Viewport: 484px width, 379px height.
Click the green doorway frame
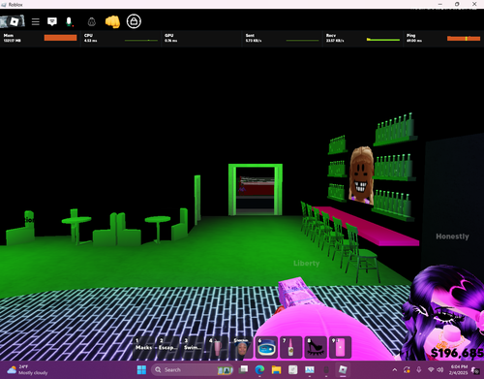256,189
